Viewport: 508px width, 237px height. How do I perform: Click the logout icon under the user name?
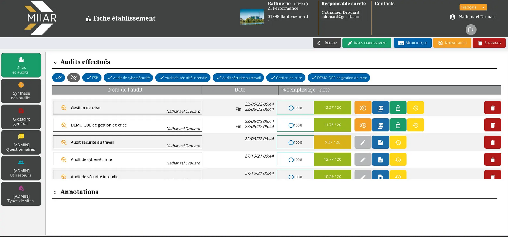click(x=471, y=30)
